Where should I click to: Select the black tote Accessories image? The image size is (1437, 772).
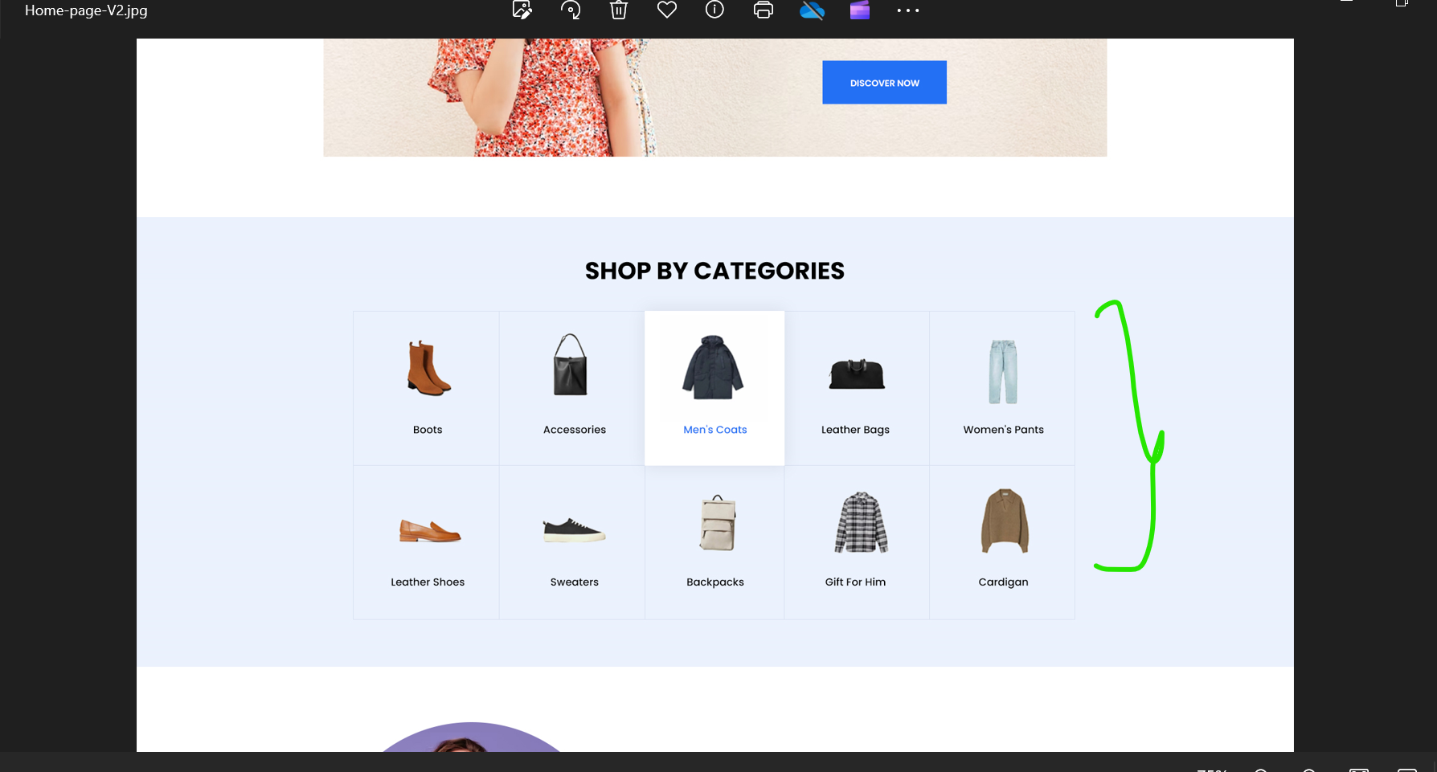tap(571, 365)
